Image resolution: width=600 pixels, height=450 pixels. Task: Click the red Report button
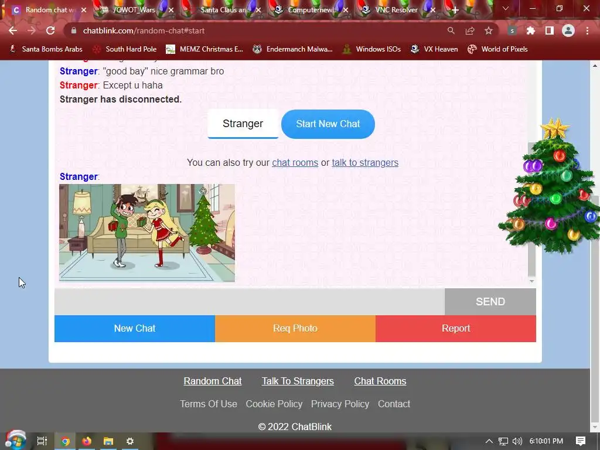(456, 328)
